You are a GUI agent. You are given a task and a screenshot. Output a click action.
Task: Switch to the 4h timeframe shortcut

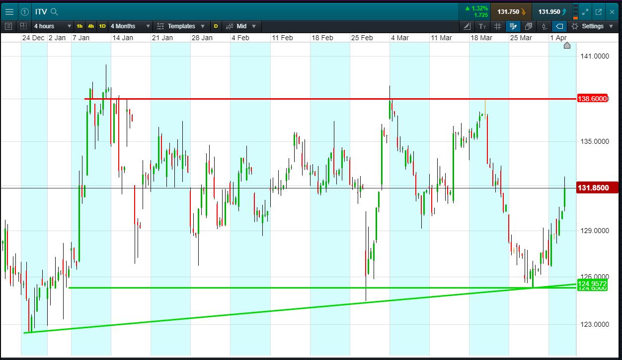91,26
